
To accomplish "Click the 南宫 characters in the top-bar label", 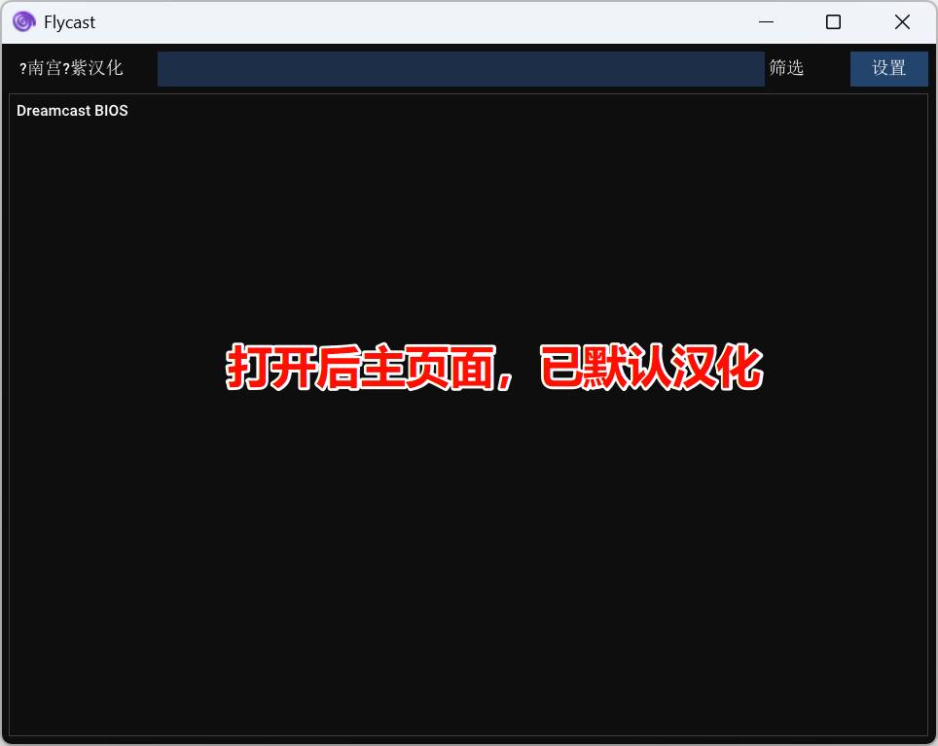I will [x=45, y=68].
